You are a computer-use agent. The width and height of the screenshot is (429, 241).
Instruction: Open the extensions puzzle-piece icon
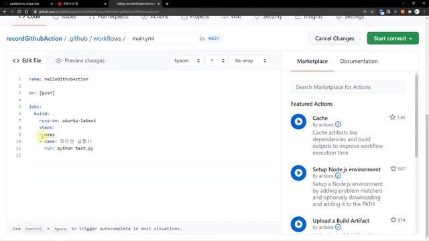410,12
